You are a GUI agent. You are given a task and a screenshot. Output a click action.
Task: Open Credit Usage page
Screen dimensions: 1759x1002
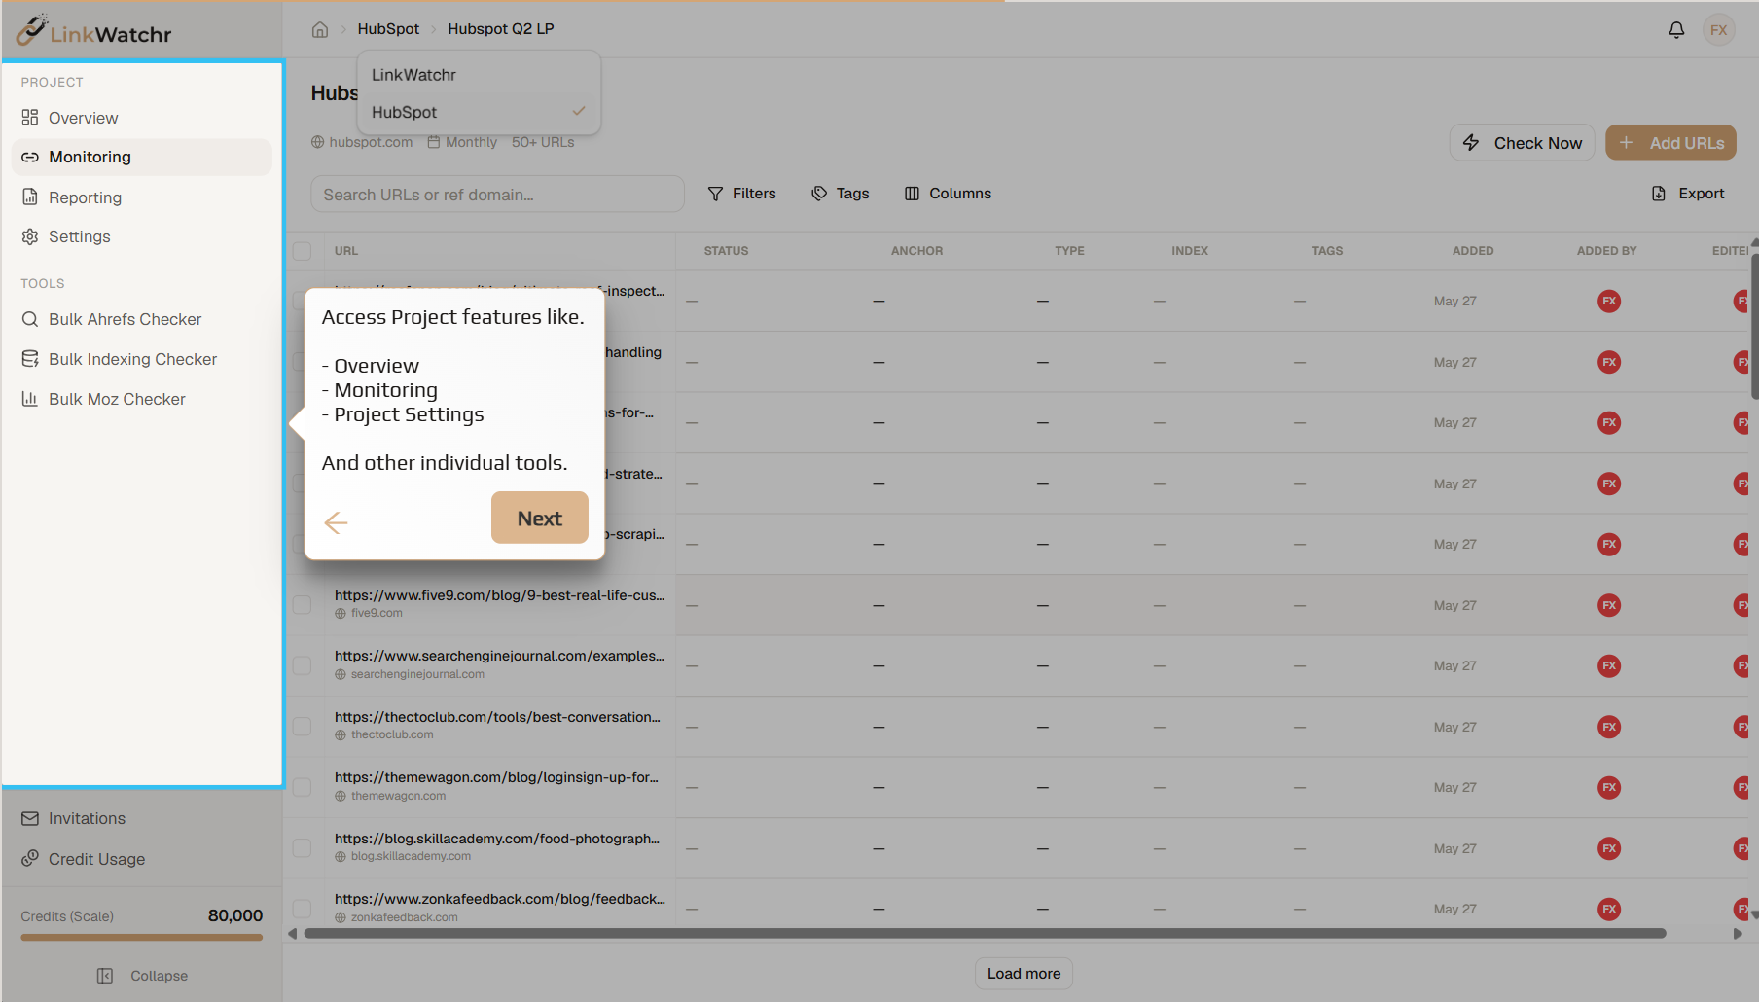(x=142, y=859)
